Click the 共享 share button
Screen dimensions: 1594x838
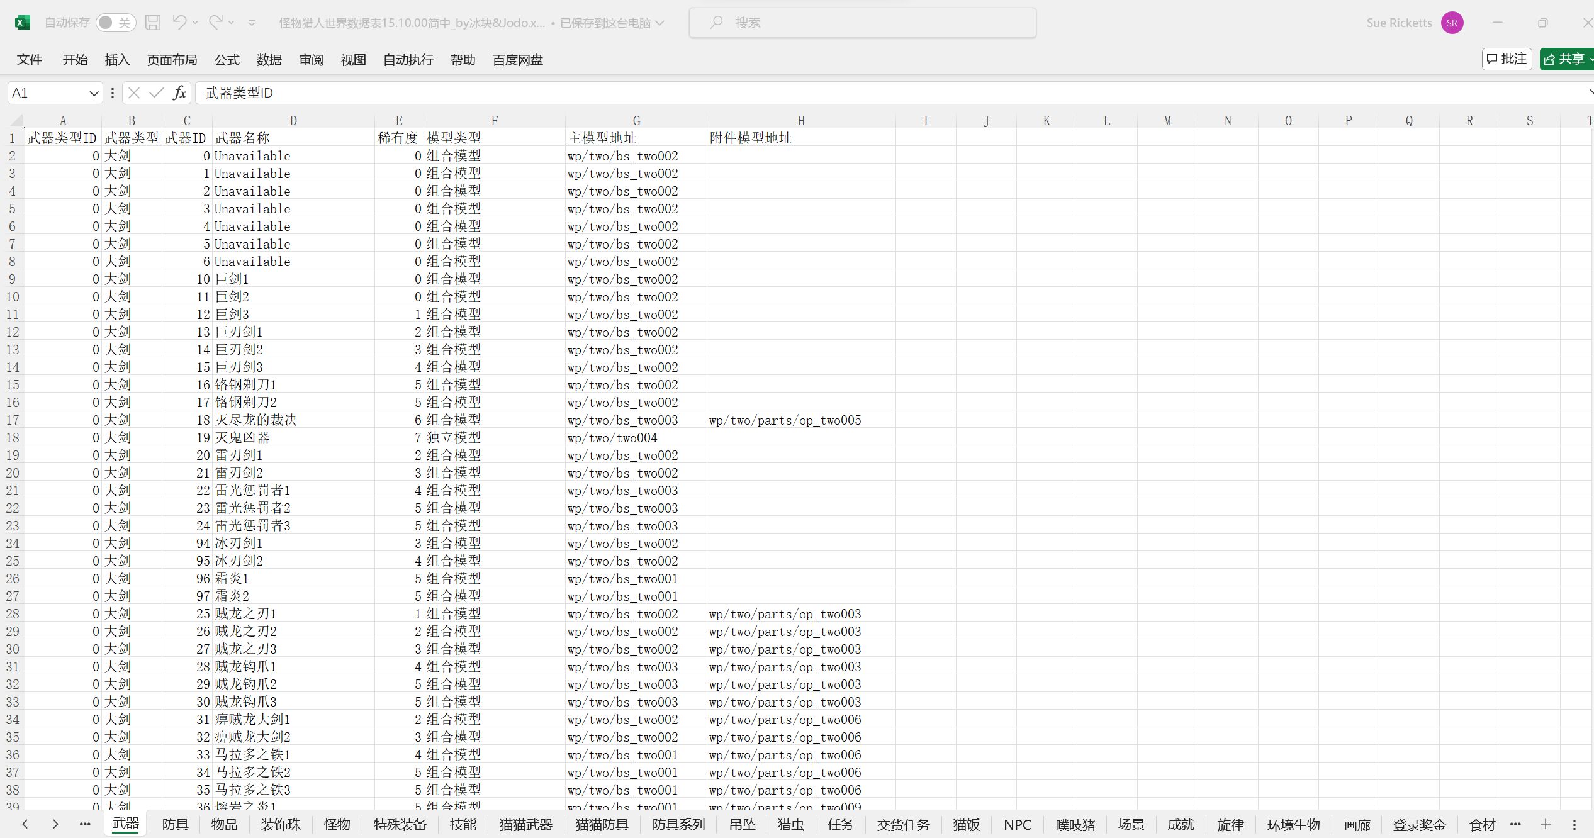[x=1566, y=59]
